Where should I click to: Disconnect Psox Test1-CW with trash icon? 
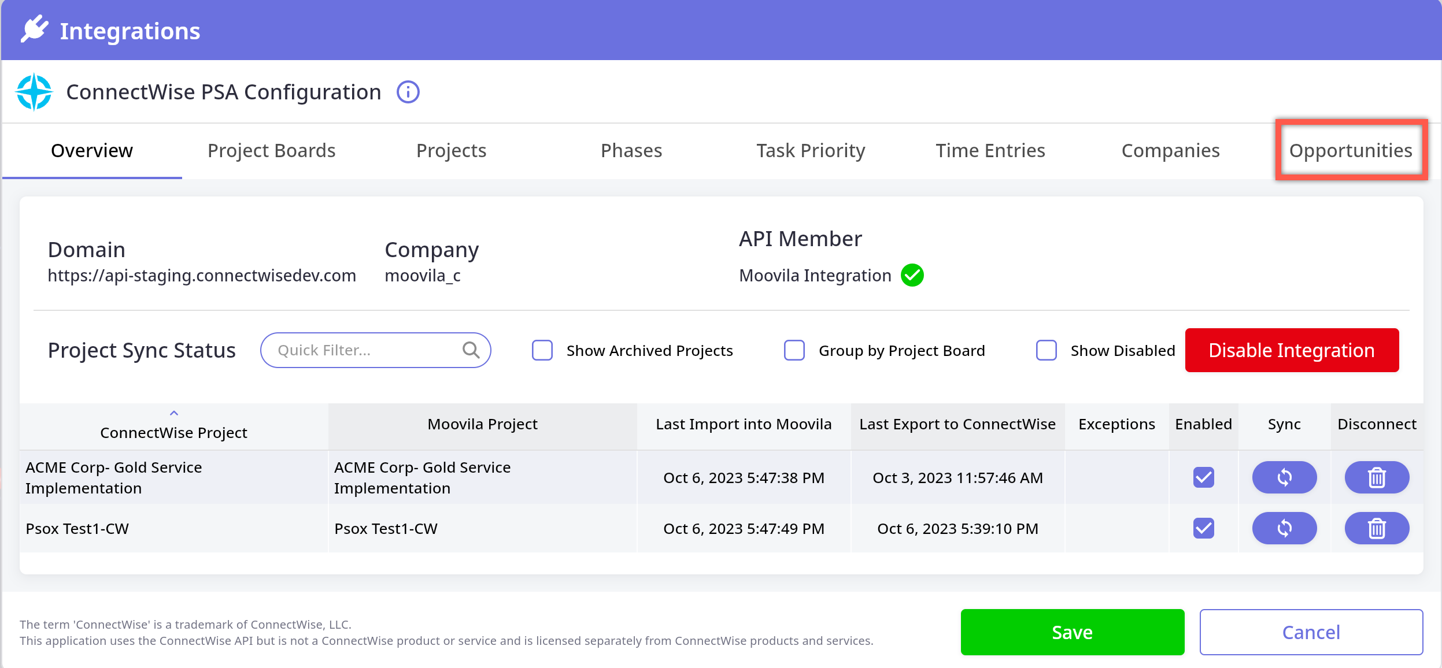pyautogui.click(x=1377, y=528)
